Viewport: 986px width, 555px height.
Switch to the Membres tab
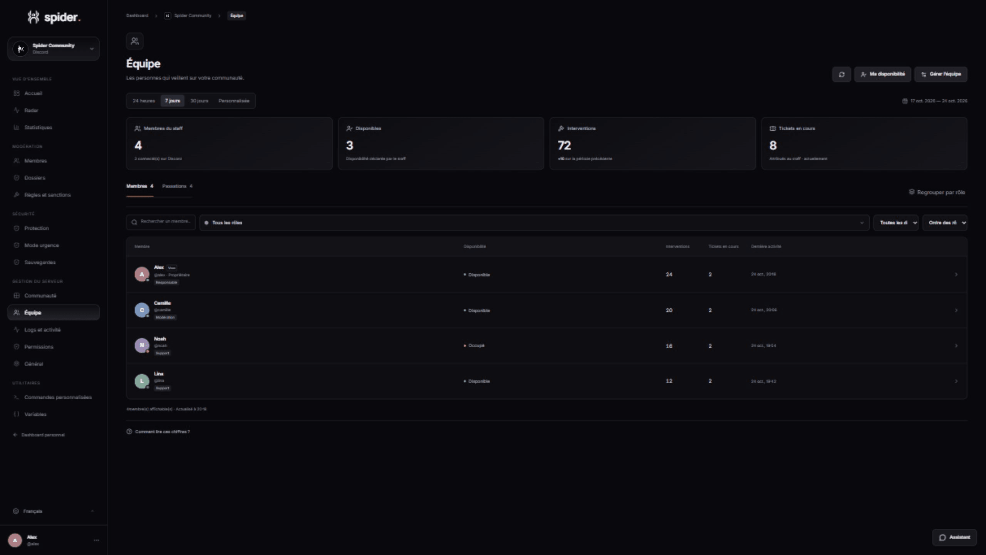point(140,186)
